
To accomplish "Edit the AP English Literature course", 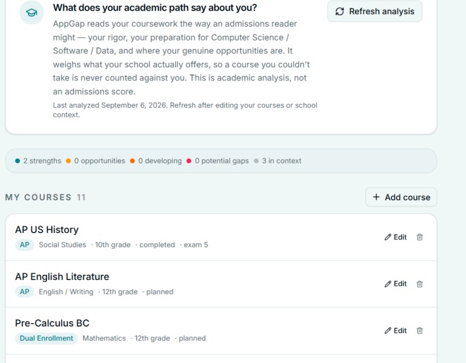I will [395, 284].
